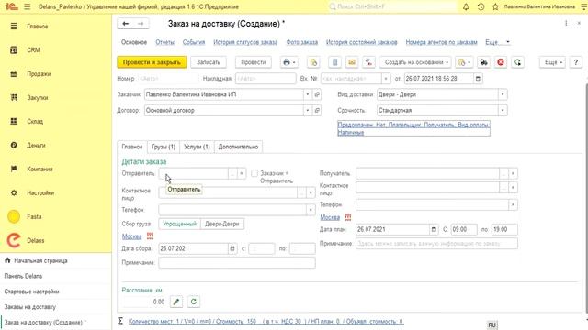Image resolution: width=588 pixels, height=330 pixels.
Task: Click the gray document icon in toolbar
Action: [334, 62]
